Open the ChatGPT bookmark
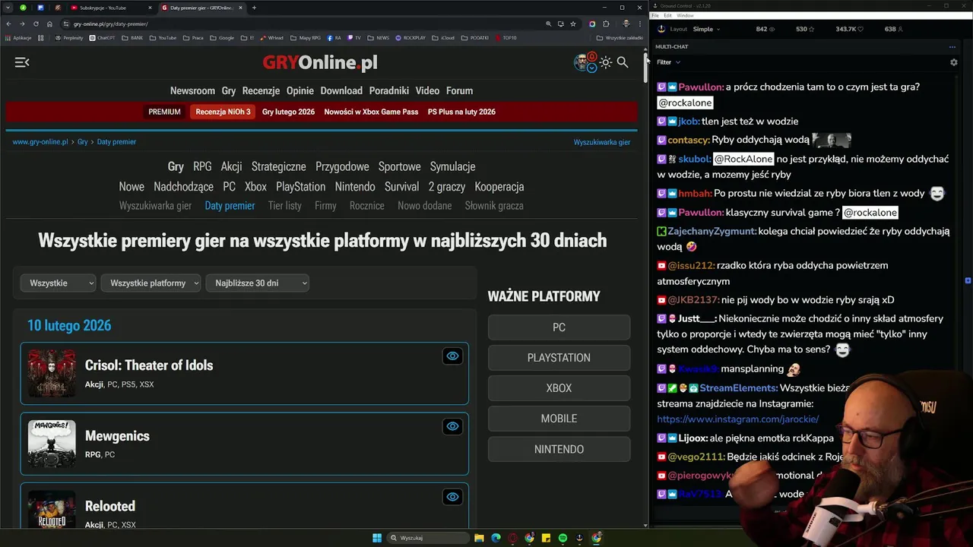 click(x=102, y=37)
